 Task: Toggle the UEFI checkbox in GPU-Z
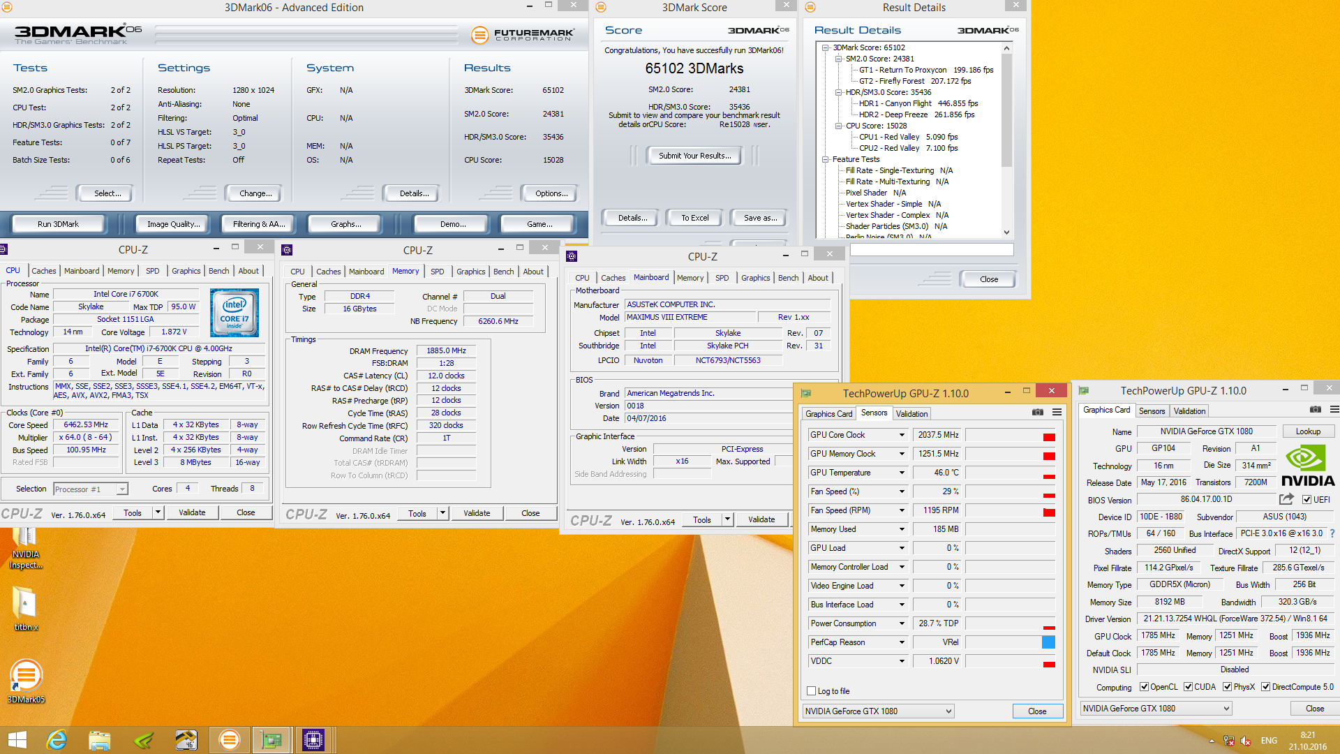pyautogui.click(x=1306, y=500)
